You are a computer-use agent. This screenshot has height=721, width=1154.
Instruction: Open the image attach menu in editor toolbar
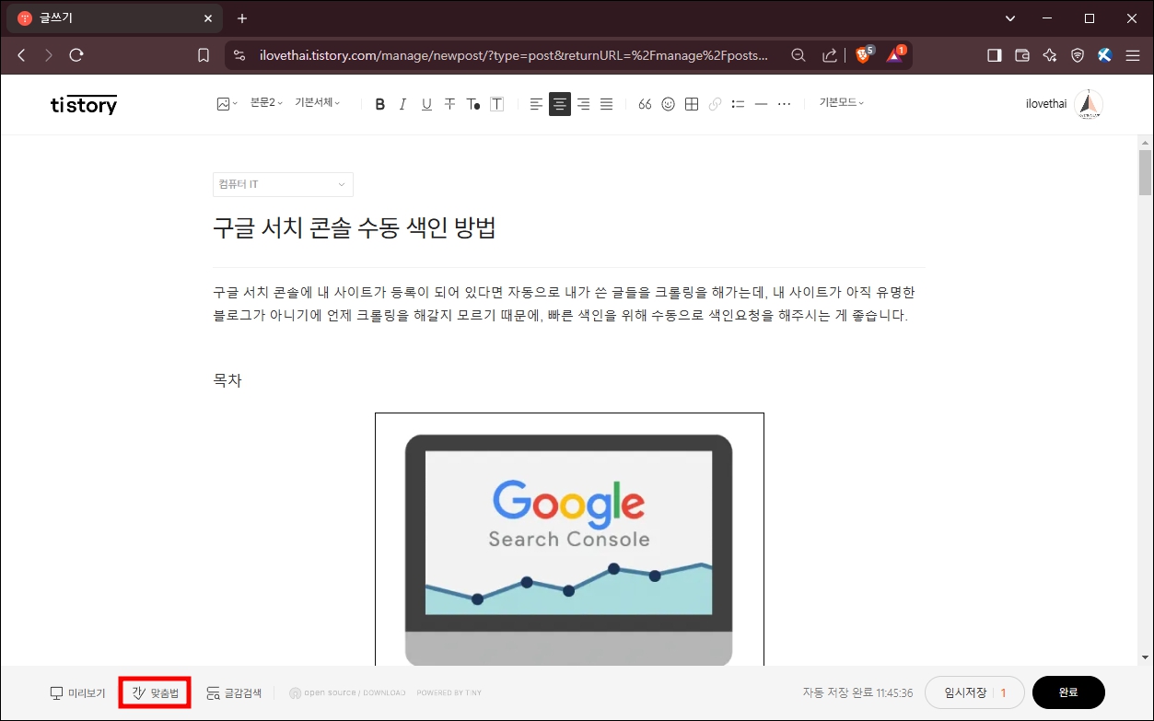coord(227,104)
